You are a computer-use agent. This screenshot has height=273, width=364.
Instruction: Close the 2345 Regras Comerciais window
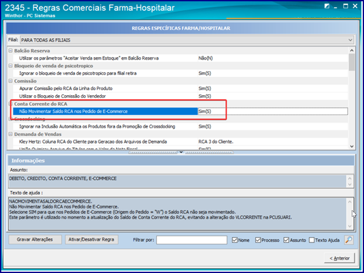(x=355, y=6)
